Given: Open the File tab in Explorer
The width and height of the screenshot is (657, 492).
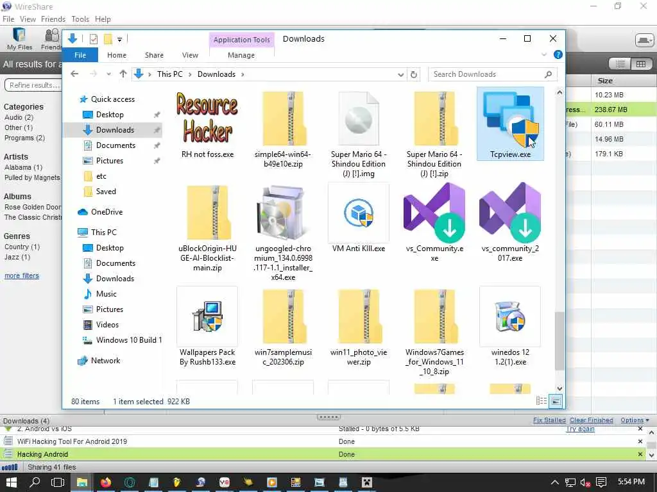Looking at the screenshot, I should pyautogui.click(x=80, y=55).
